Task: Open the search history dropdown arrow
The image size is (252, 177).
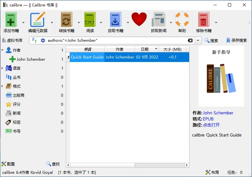Action: [198, 40]
